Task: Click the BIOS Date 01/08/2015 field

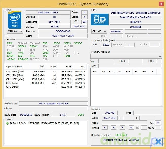Action: click(x=26, y=115)
